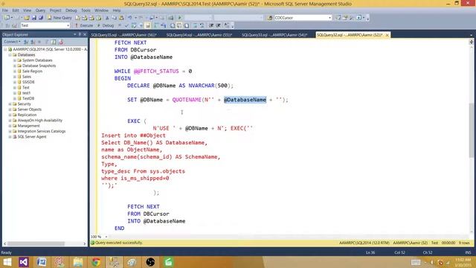Open the Edit menu

click(x=16, y=10)
